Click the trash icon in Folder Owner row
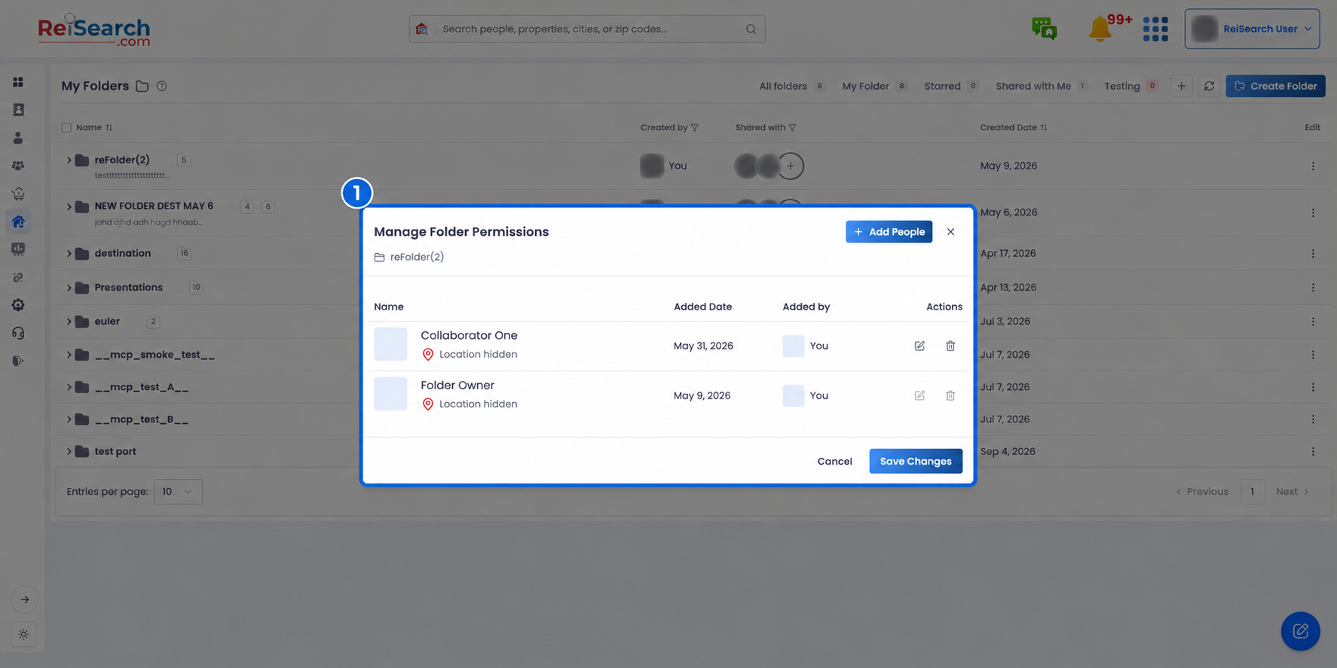Screen dimensions: 1337x668 (950, 395)
